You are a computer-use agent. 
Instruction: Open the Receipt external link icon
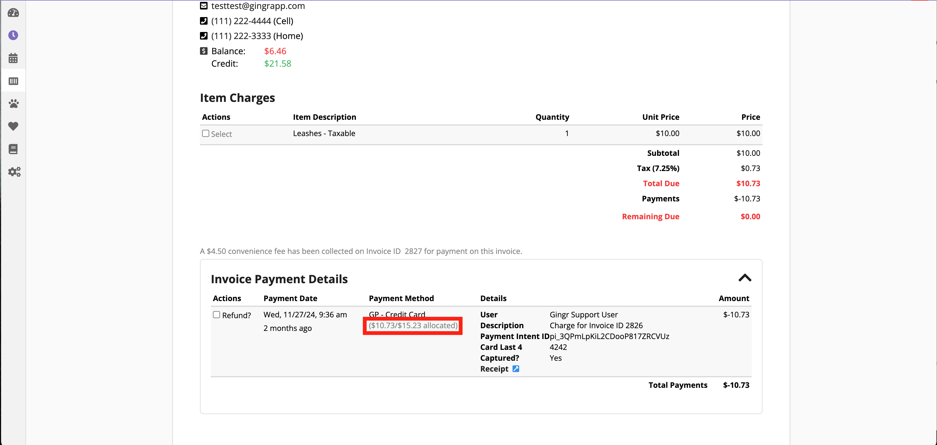[515, 369]
